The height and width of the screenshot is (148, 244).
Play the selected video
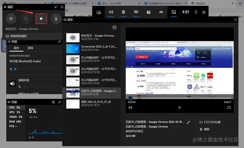coord(180,108)
